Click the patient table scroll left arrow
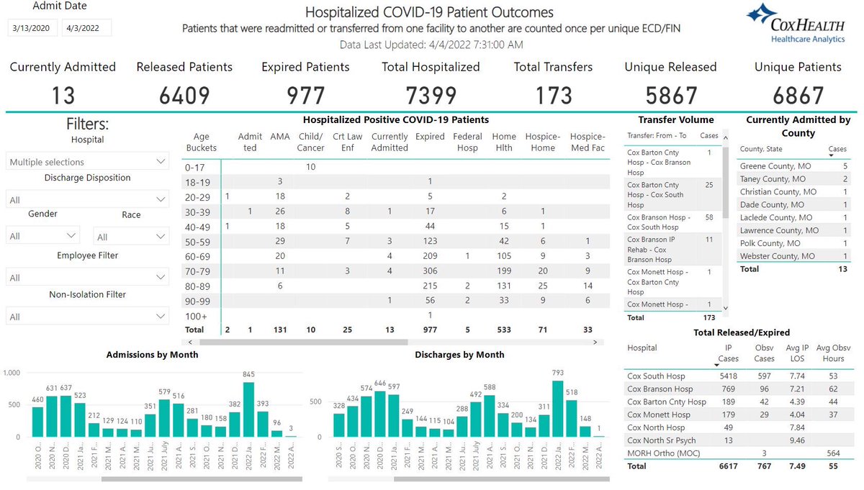Viewport: 864px width, 490px height. 190,342
